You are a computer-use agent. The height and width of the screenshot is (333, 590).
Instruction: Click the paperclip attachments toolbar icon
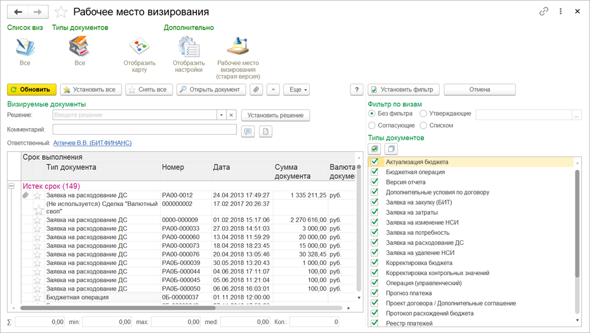pyautogui.click(x=256, y=90)
